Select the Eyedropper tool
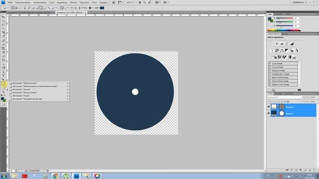 [3, 36]
